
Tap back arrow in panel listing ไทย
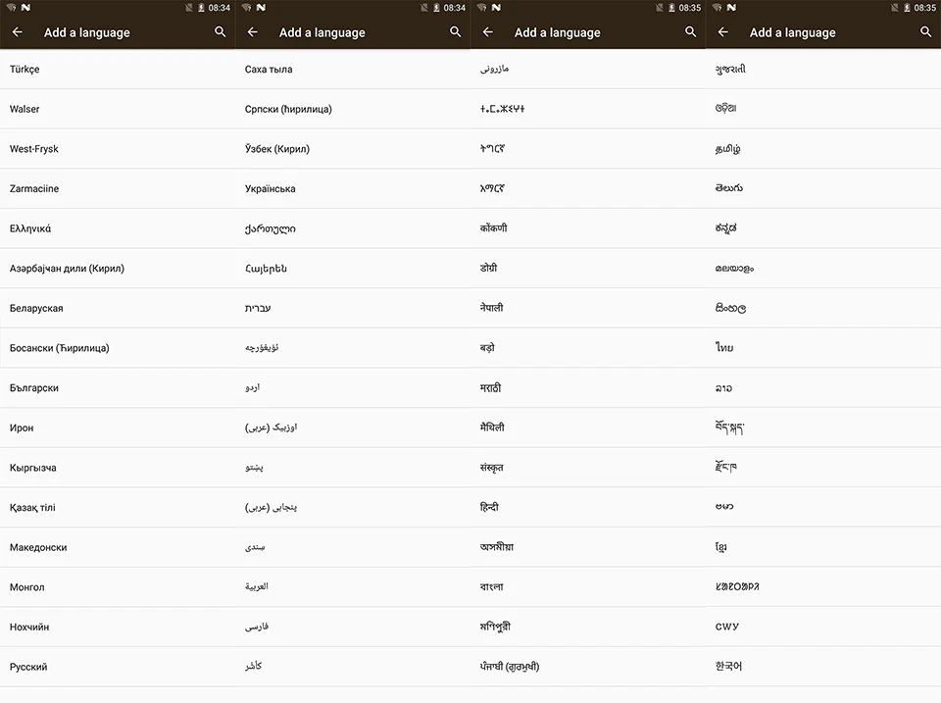pyautogui.click(x=722, y=32)
